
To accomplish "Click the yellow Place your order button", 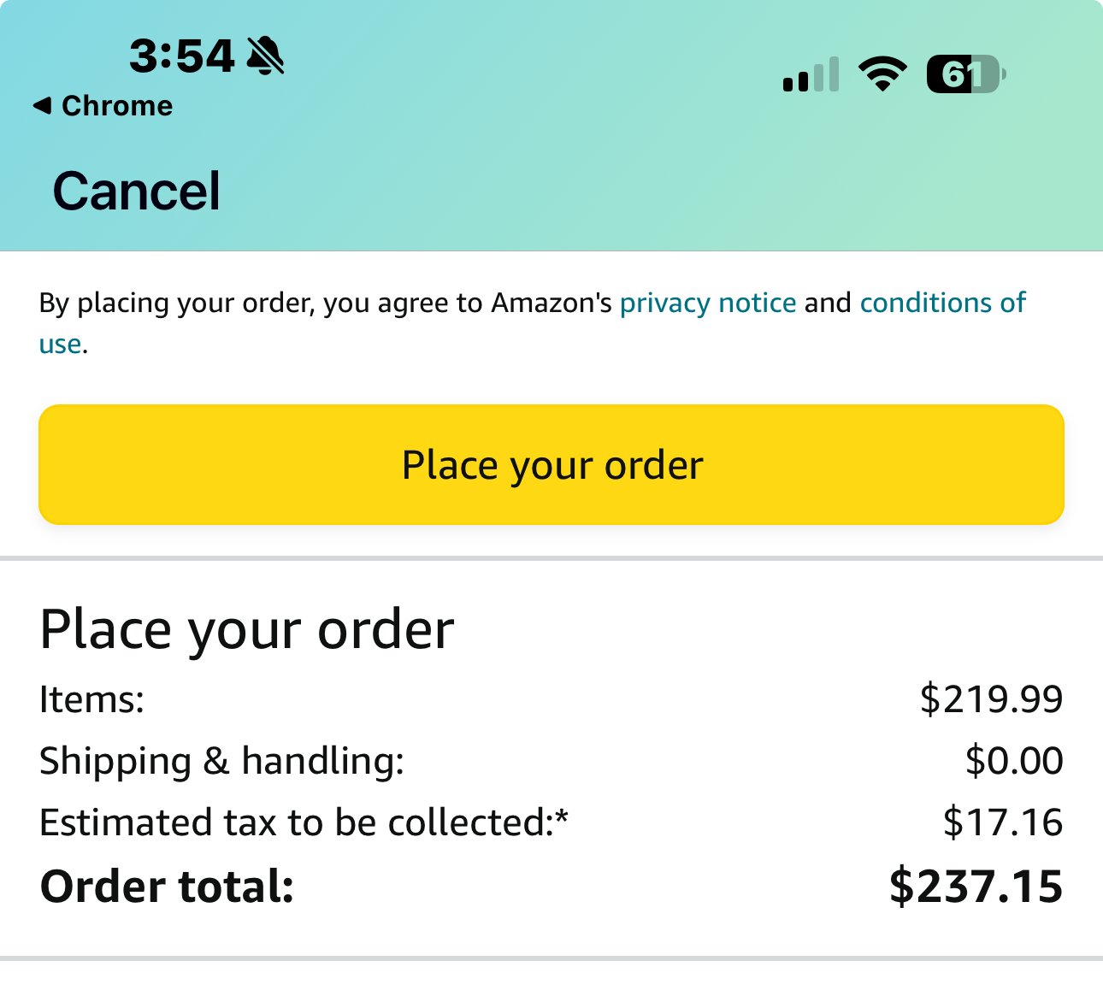I will click(x=551, y=464).
